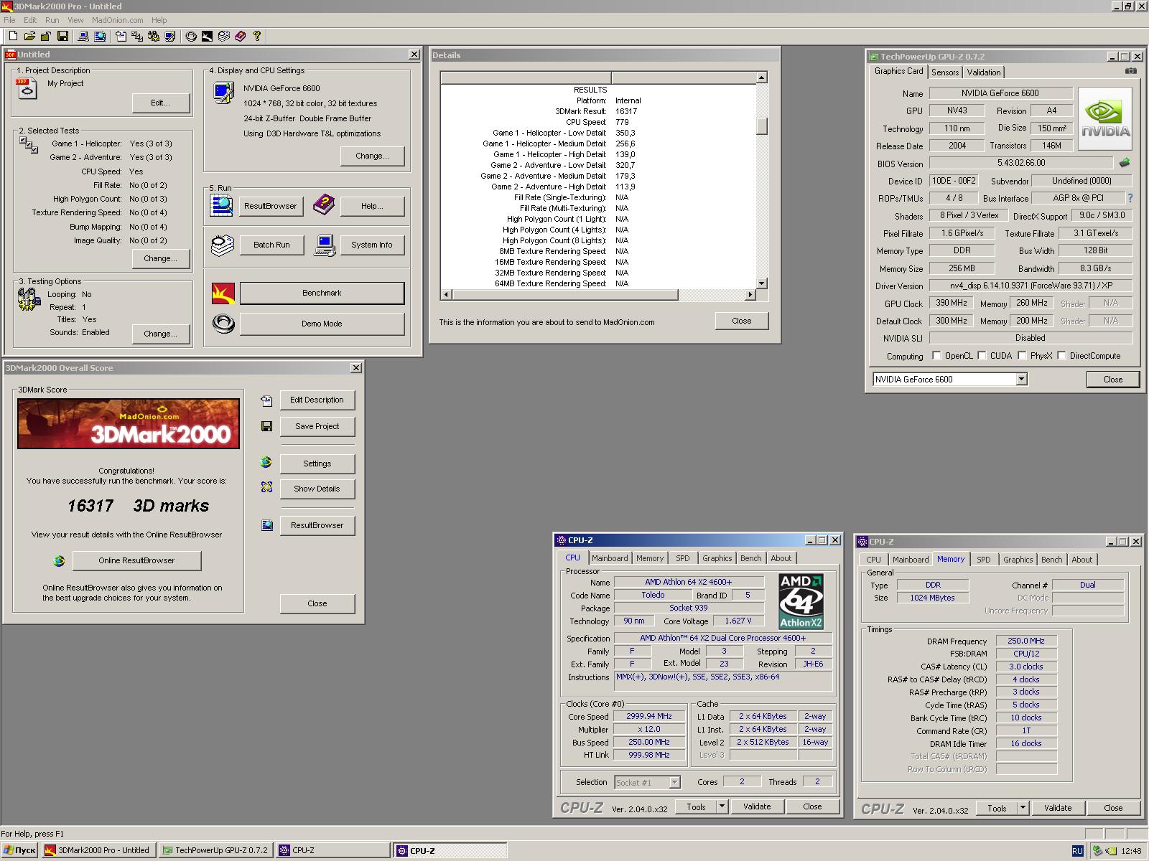Click the Benchmark button
This screenshot has height=861, width=1149.
click(322, 293)
